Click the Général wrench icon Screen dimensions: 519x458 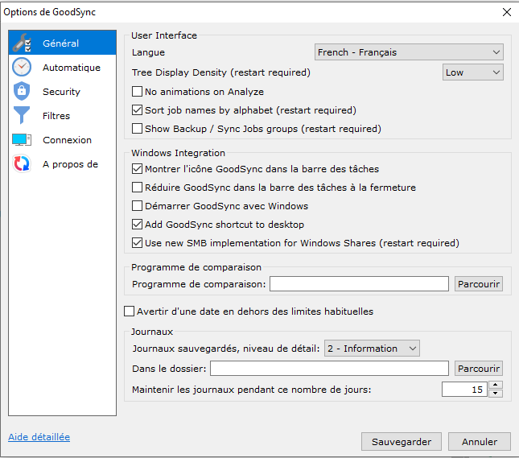22,43
